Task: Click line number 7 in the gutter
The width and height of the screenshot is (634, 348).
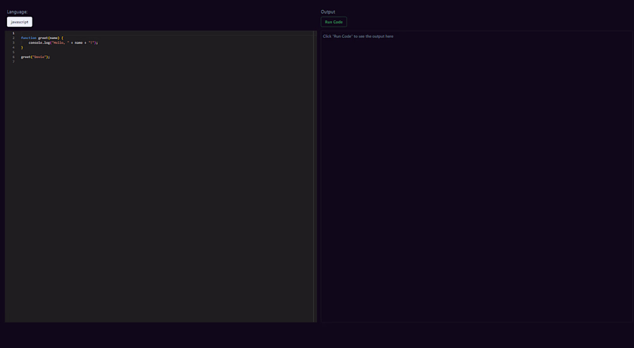Action: [x=13, y=62]
